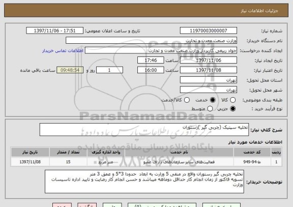This screenshot has width=293, height=207.
Task: Click service name cell فعالیت‌های سایر سازمان‌های
Action: point(179,162)
